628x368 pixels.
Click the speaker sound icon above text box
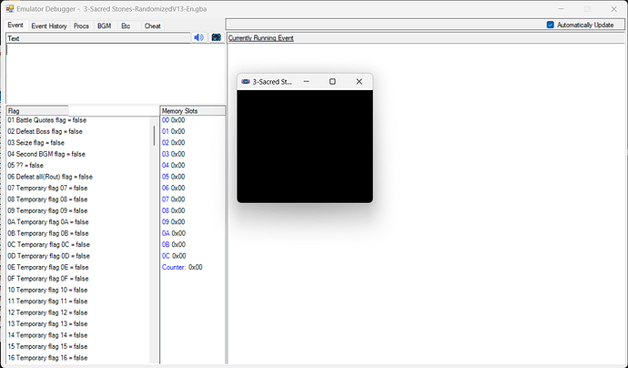point(198,37)
